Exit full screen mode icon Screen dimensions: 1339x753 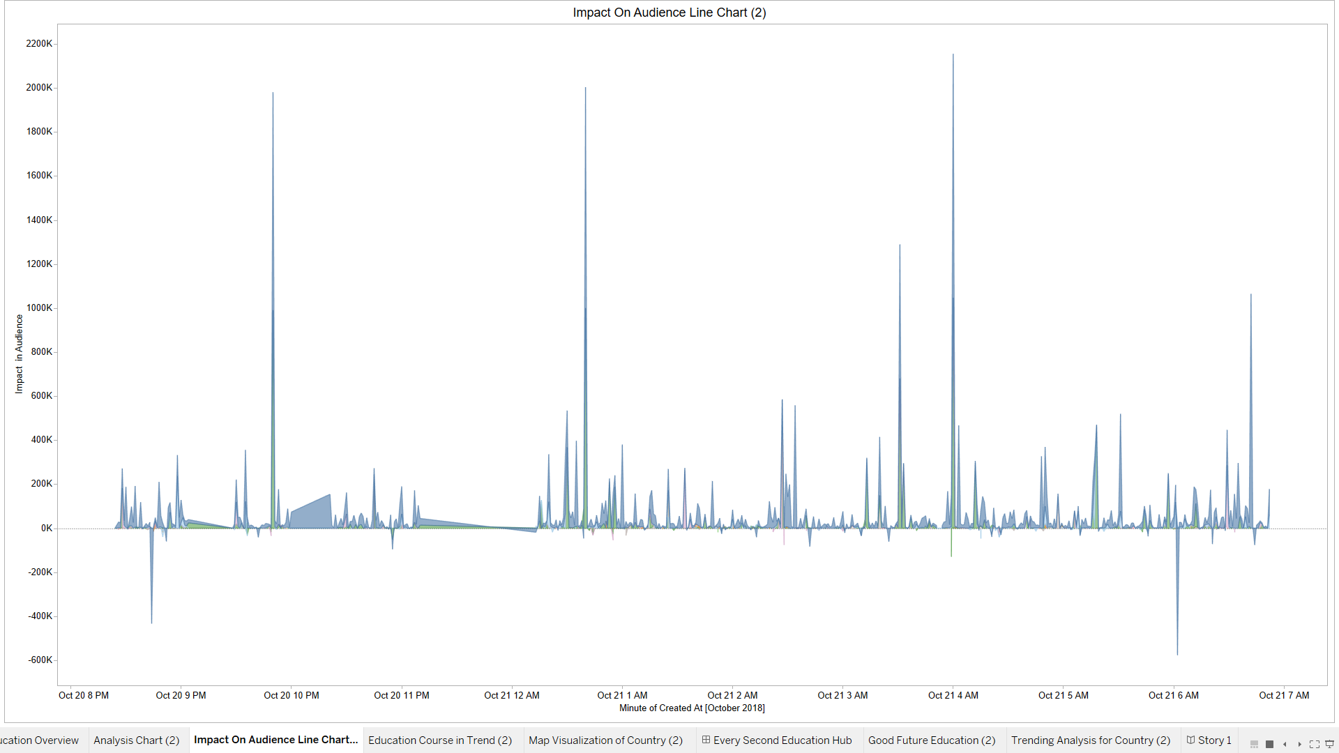1315,744
